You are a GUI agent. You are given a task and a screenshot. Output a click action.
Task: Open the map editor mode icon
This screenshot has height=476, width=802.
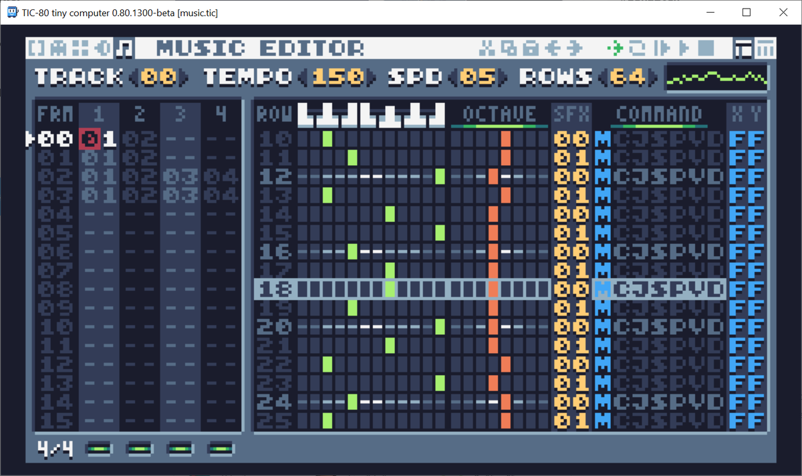click(80, 48)
